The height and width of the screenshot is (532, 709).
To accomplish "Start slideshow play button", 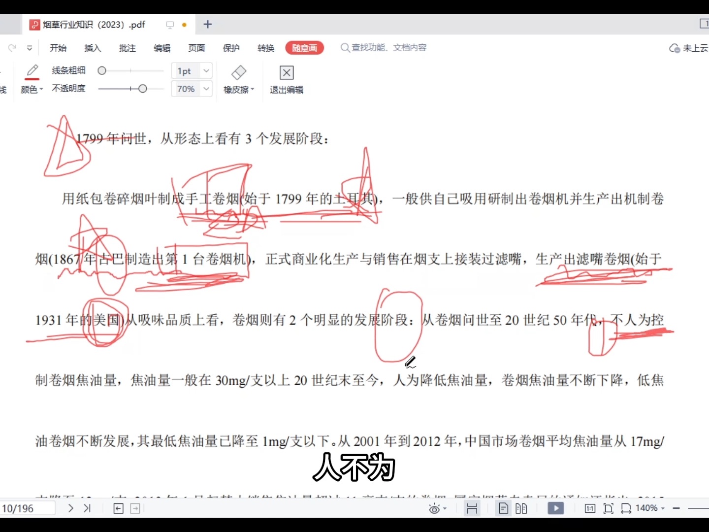I will [556, 508].
